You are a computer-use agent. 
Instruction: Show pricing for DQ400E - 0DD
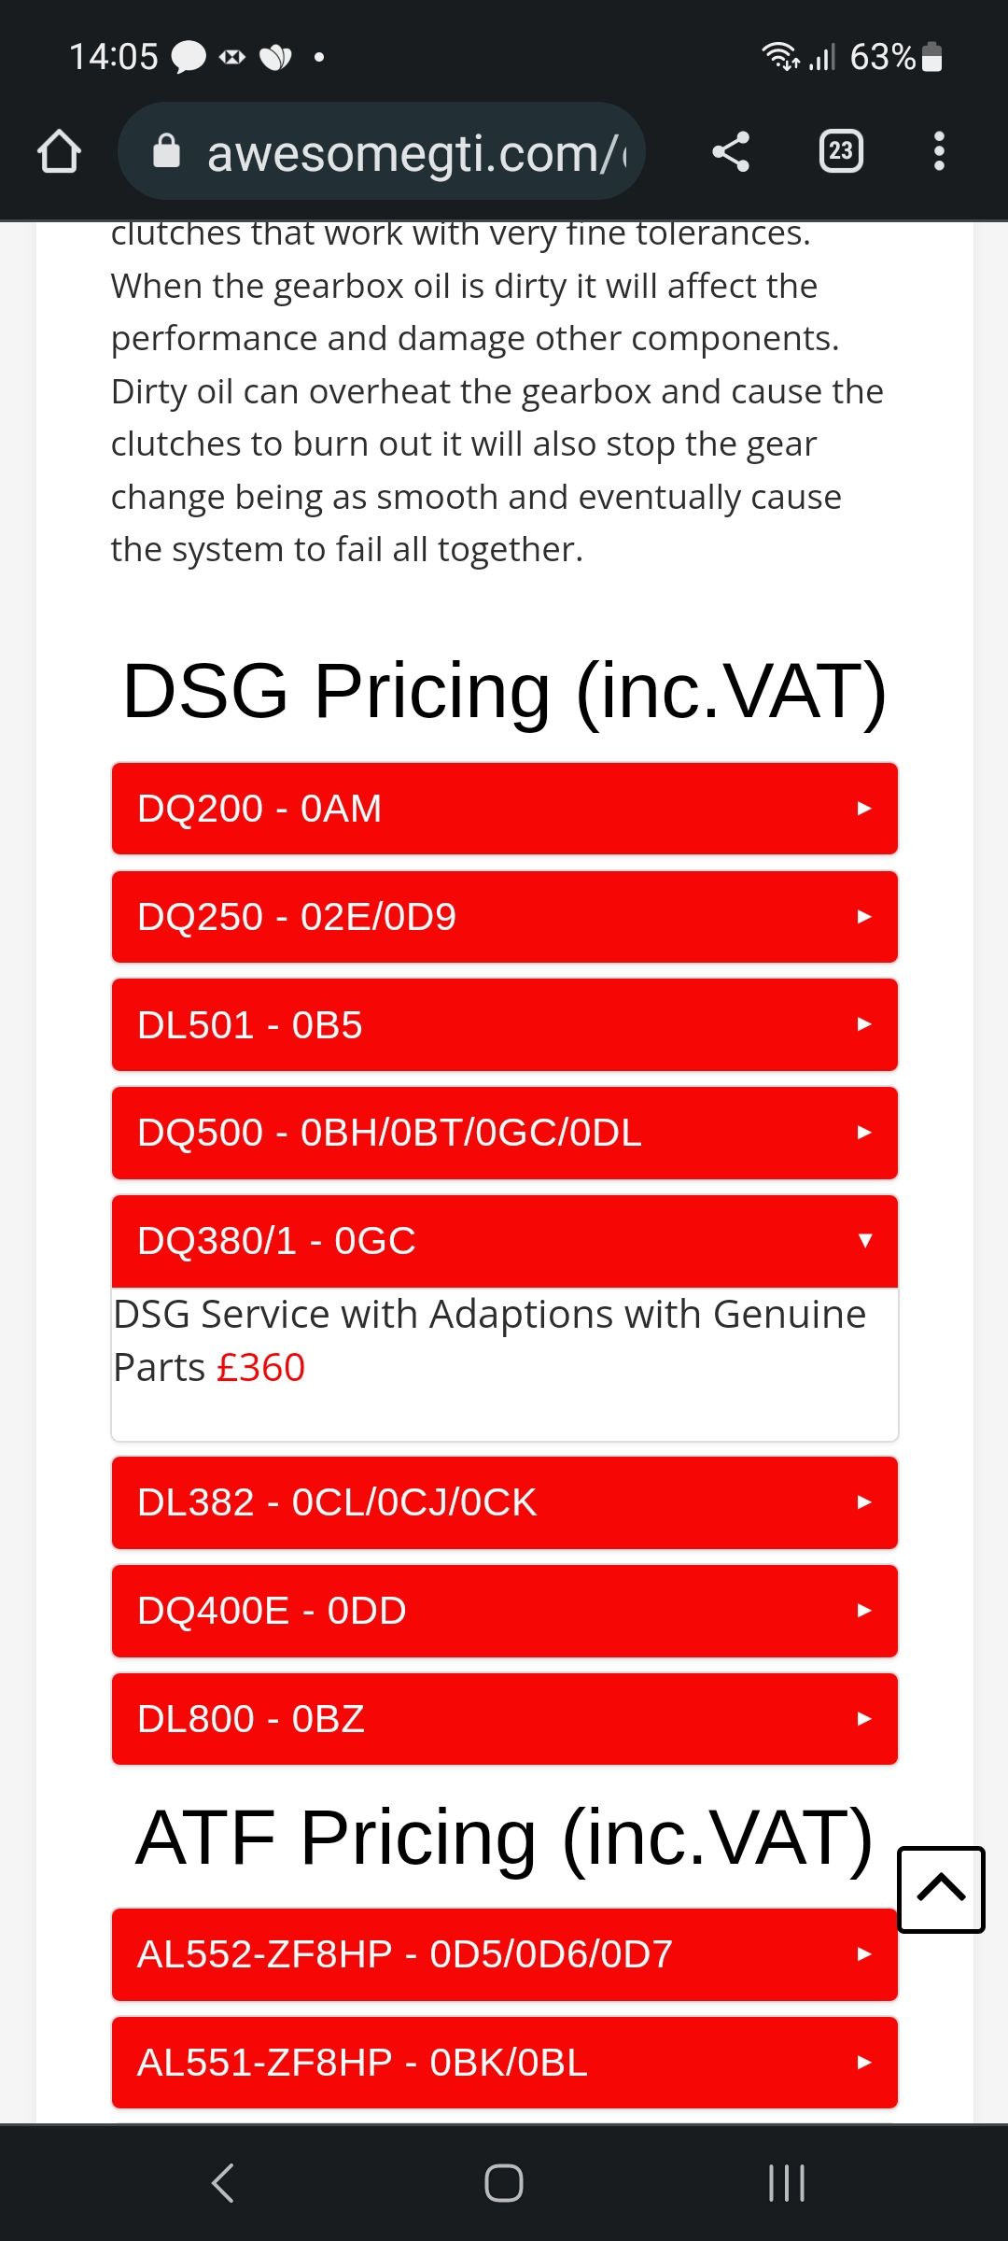(504, 1611)
